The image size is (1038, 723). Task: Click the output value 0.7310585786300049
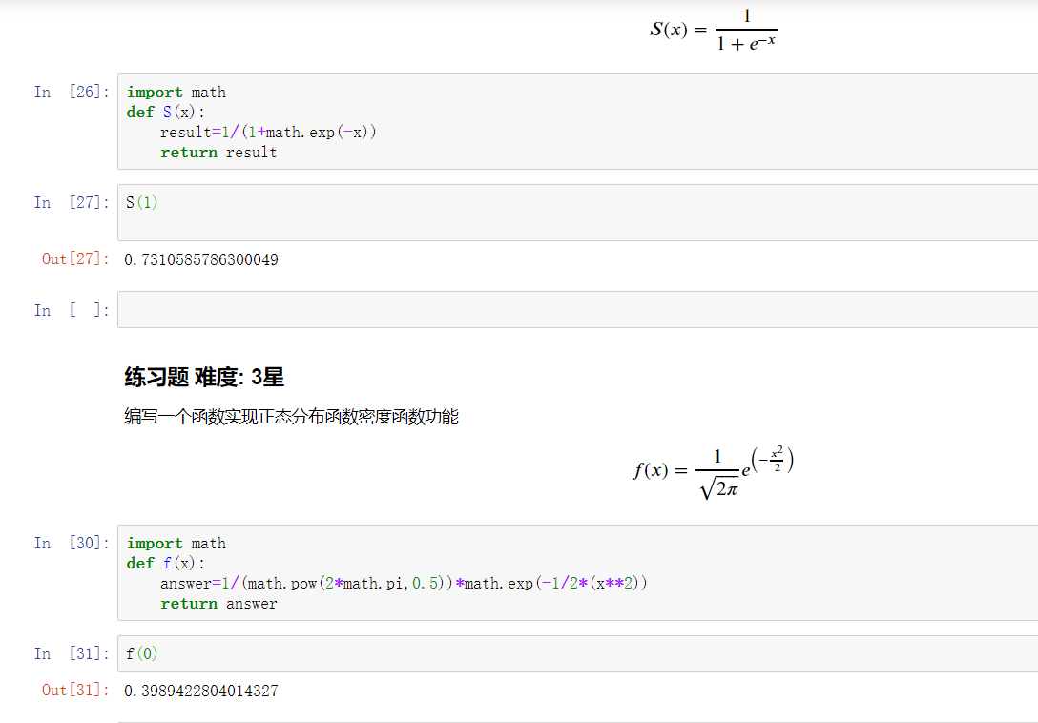[201, 259]
